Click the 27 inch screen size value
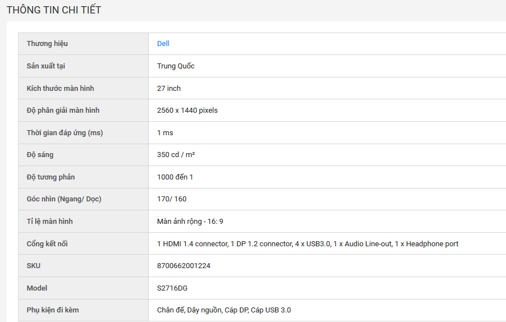This screenshot has width=506, height=322. (x=169, y=88)
